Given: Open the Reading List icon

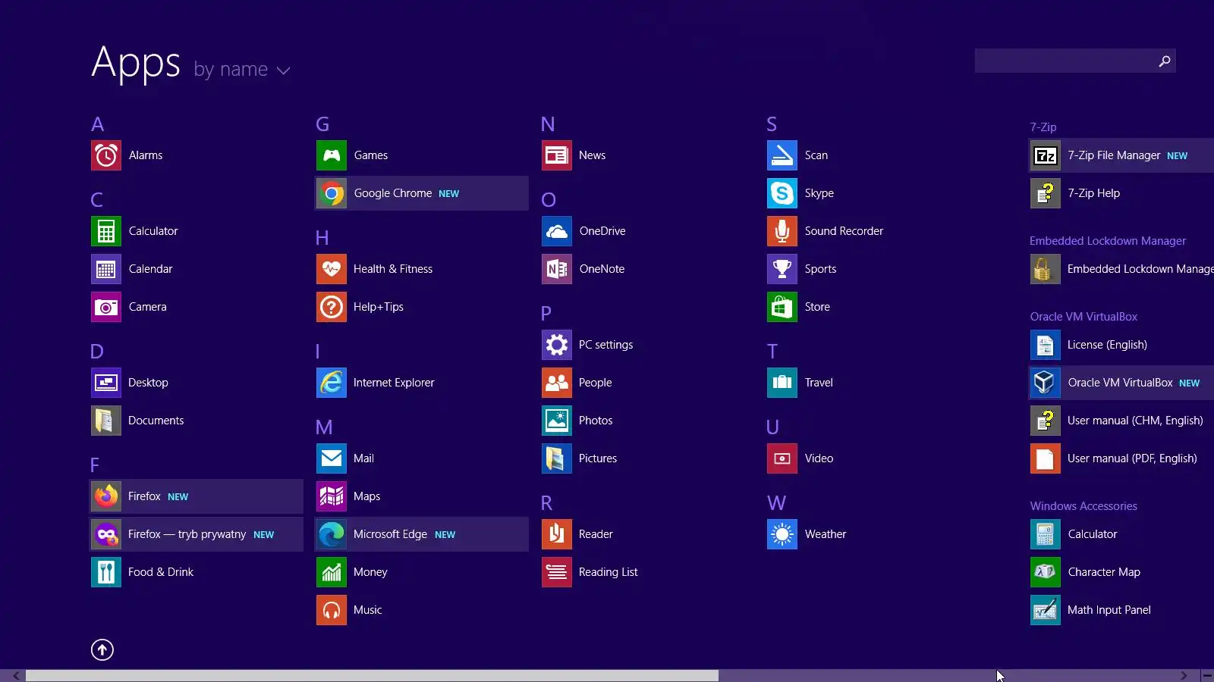Looking at the screenshot, I should pyautogui.click(x=557, y=572).
